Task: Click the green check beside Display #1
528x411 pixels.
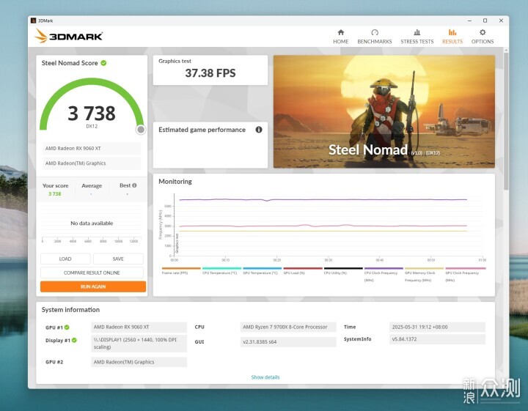Action: point(74,340)
